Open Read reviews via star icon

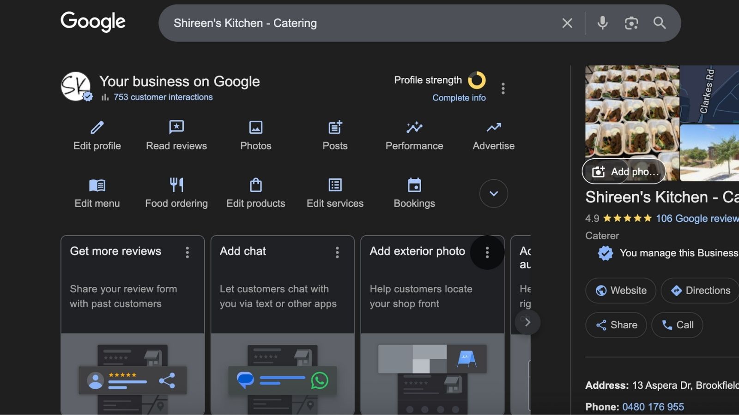pos(176,127)
